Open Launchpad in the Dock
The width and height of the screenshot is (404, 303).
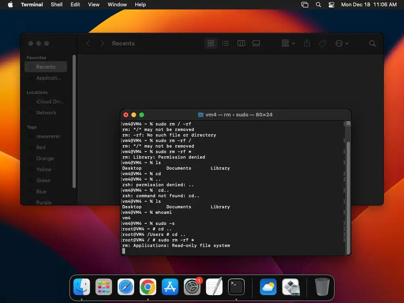[x=104, y=287]
